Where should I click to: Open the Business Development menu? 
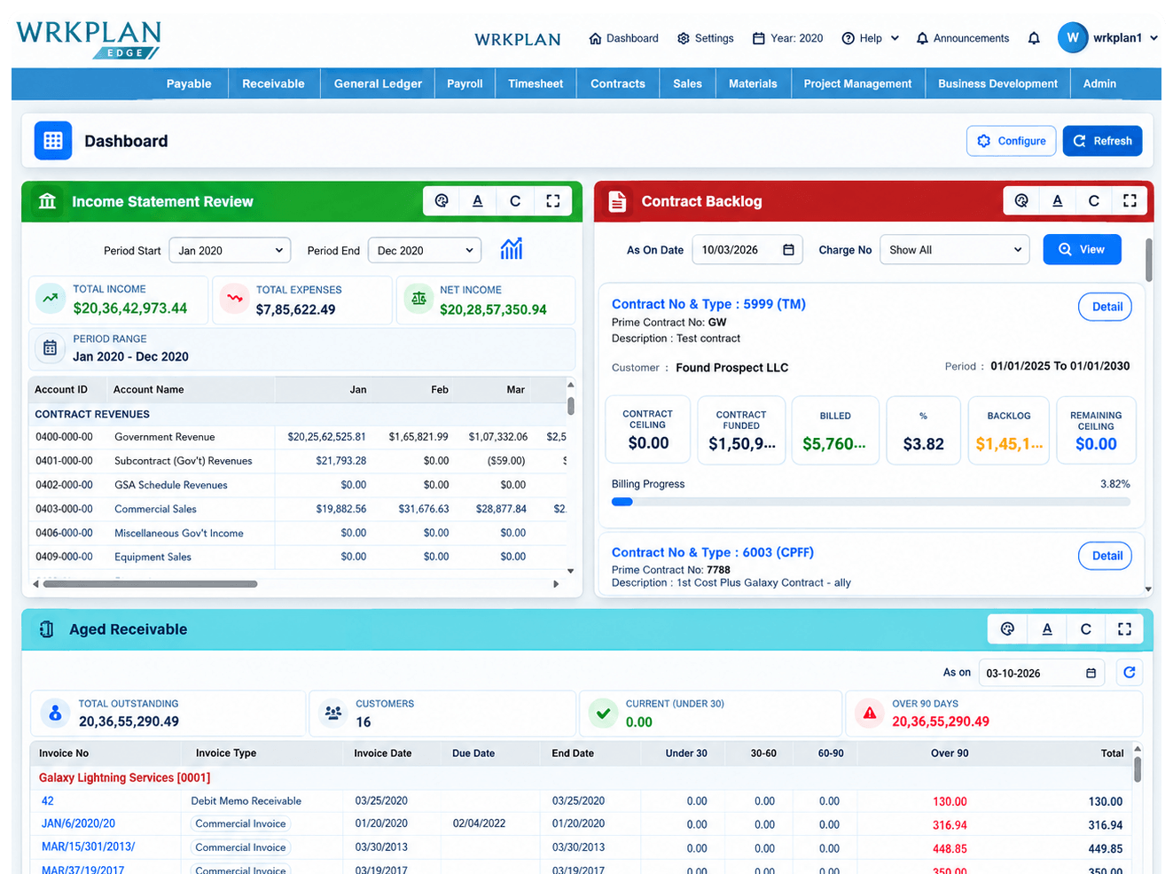click(997, 84)
